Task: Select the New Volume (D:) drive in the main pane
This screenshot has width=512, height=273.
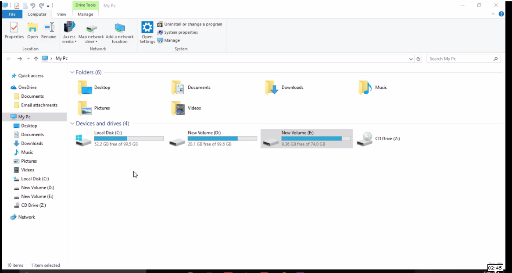Action: pos(213,138)
